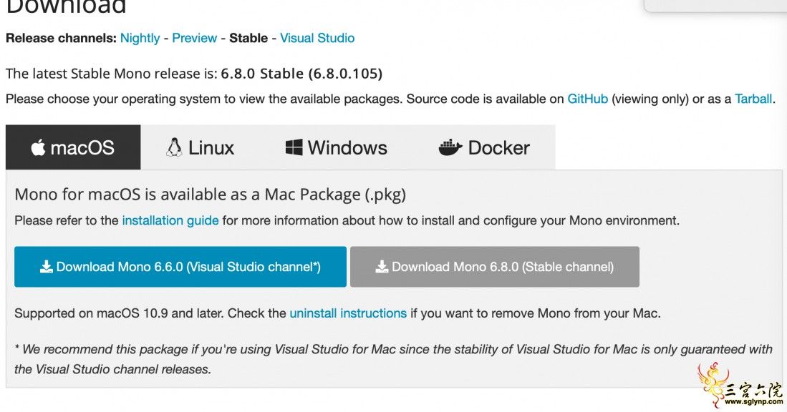View the uninstall instructions link
The image size is (787, 412).
coord(348,313)
